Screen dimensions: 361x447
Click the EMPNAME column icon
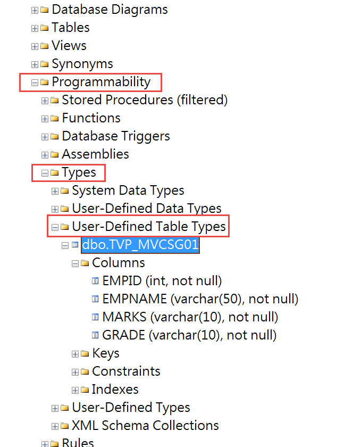click(95, 299)
